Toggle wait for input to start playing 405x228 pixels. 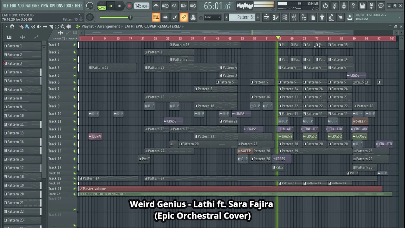(165, 6)
